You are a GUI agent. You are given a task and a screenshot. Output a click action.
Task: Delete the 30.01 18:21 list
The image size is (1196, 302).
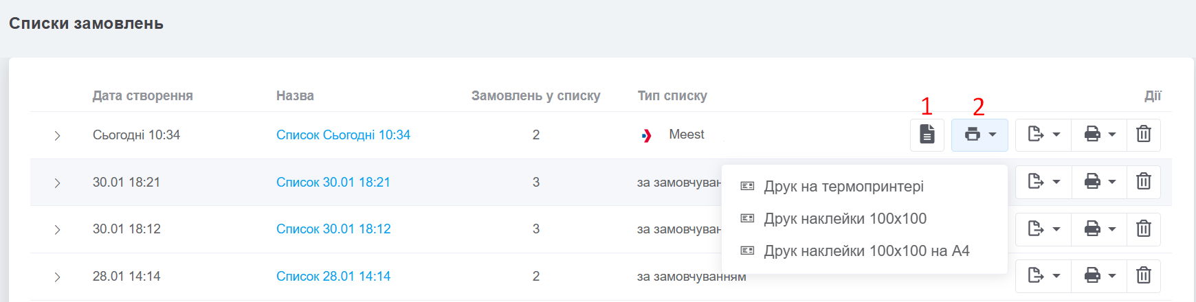(1143, 182)
